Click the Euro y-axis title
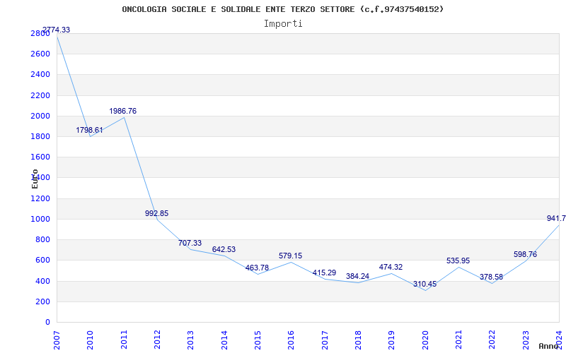Image resolution: width=566 pixels, height=353 pixels. [35, 179]
